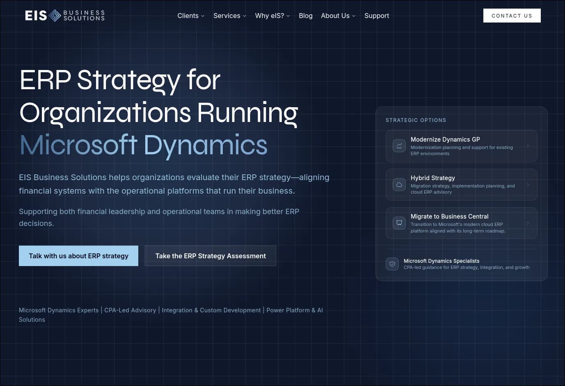Take the ERP Strategy Assessment
565x386 pixels.
[210, 256]
